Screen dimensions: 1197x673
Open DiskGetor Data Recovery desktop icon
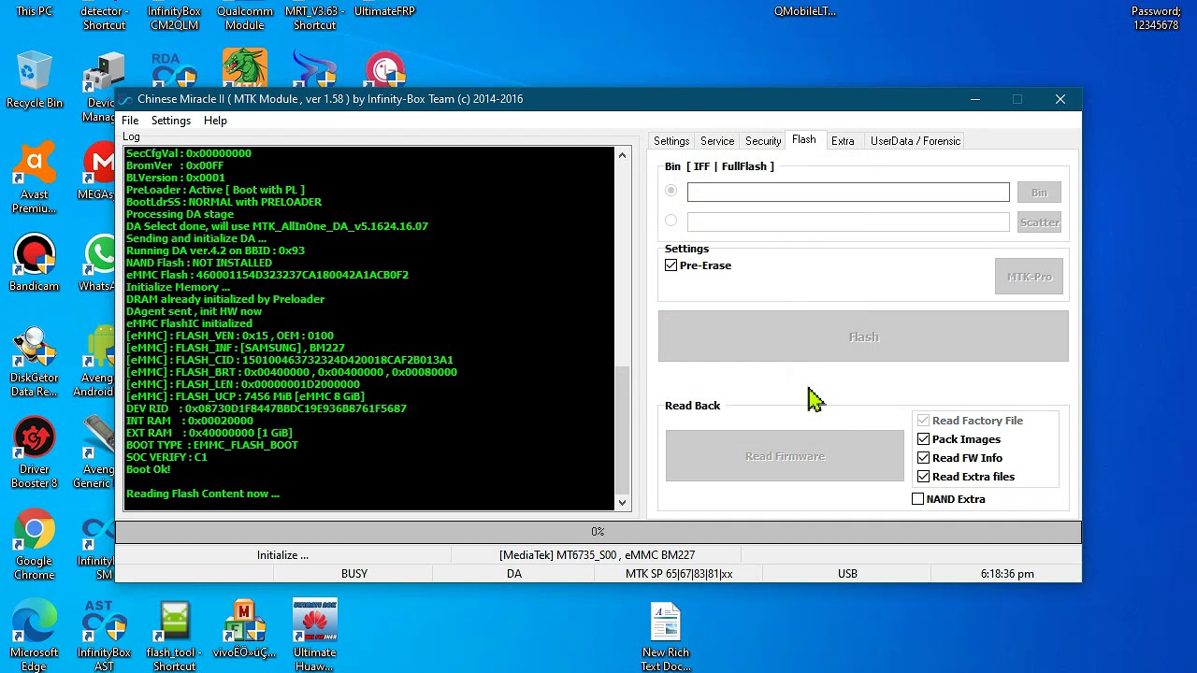pyautogui.click(x=34, y=361)
